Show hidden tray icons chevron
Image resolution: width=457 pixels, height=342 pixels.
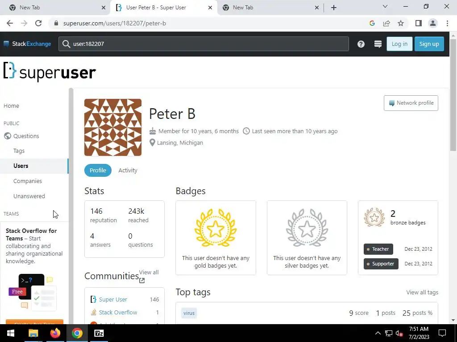point(378,333)
